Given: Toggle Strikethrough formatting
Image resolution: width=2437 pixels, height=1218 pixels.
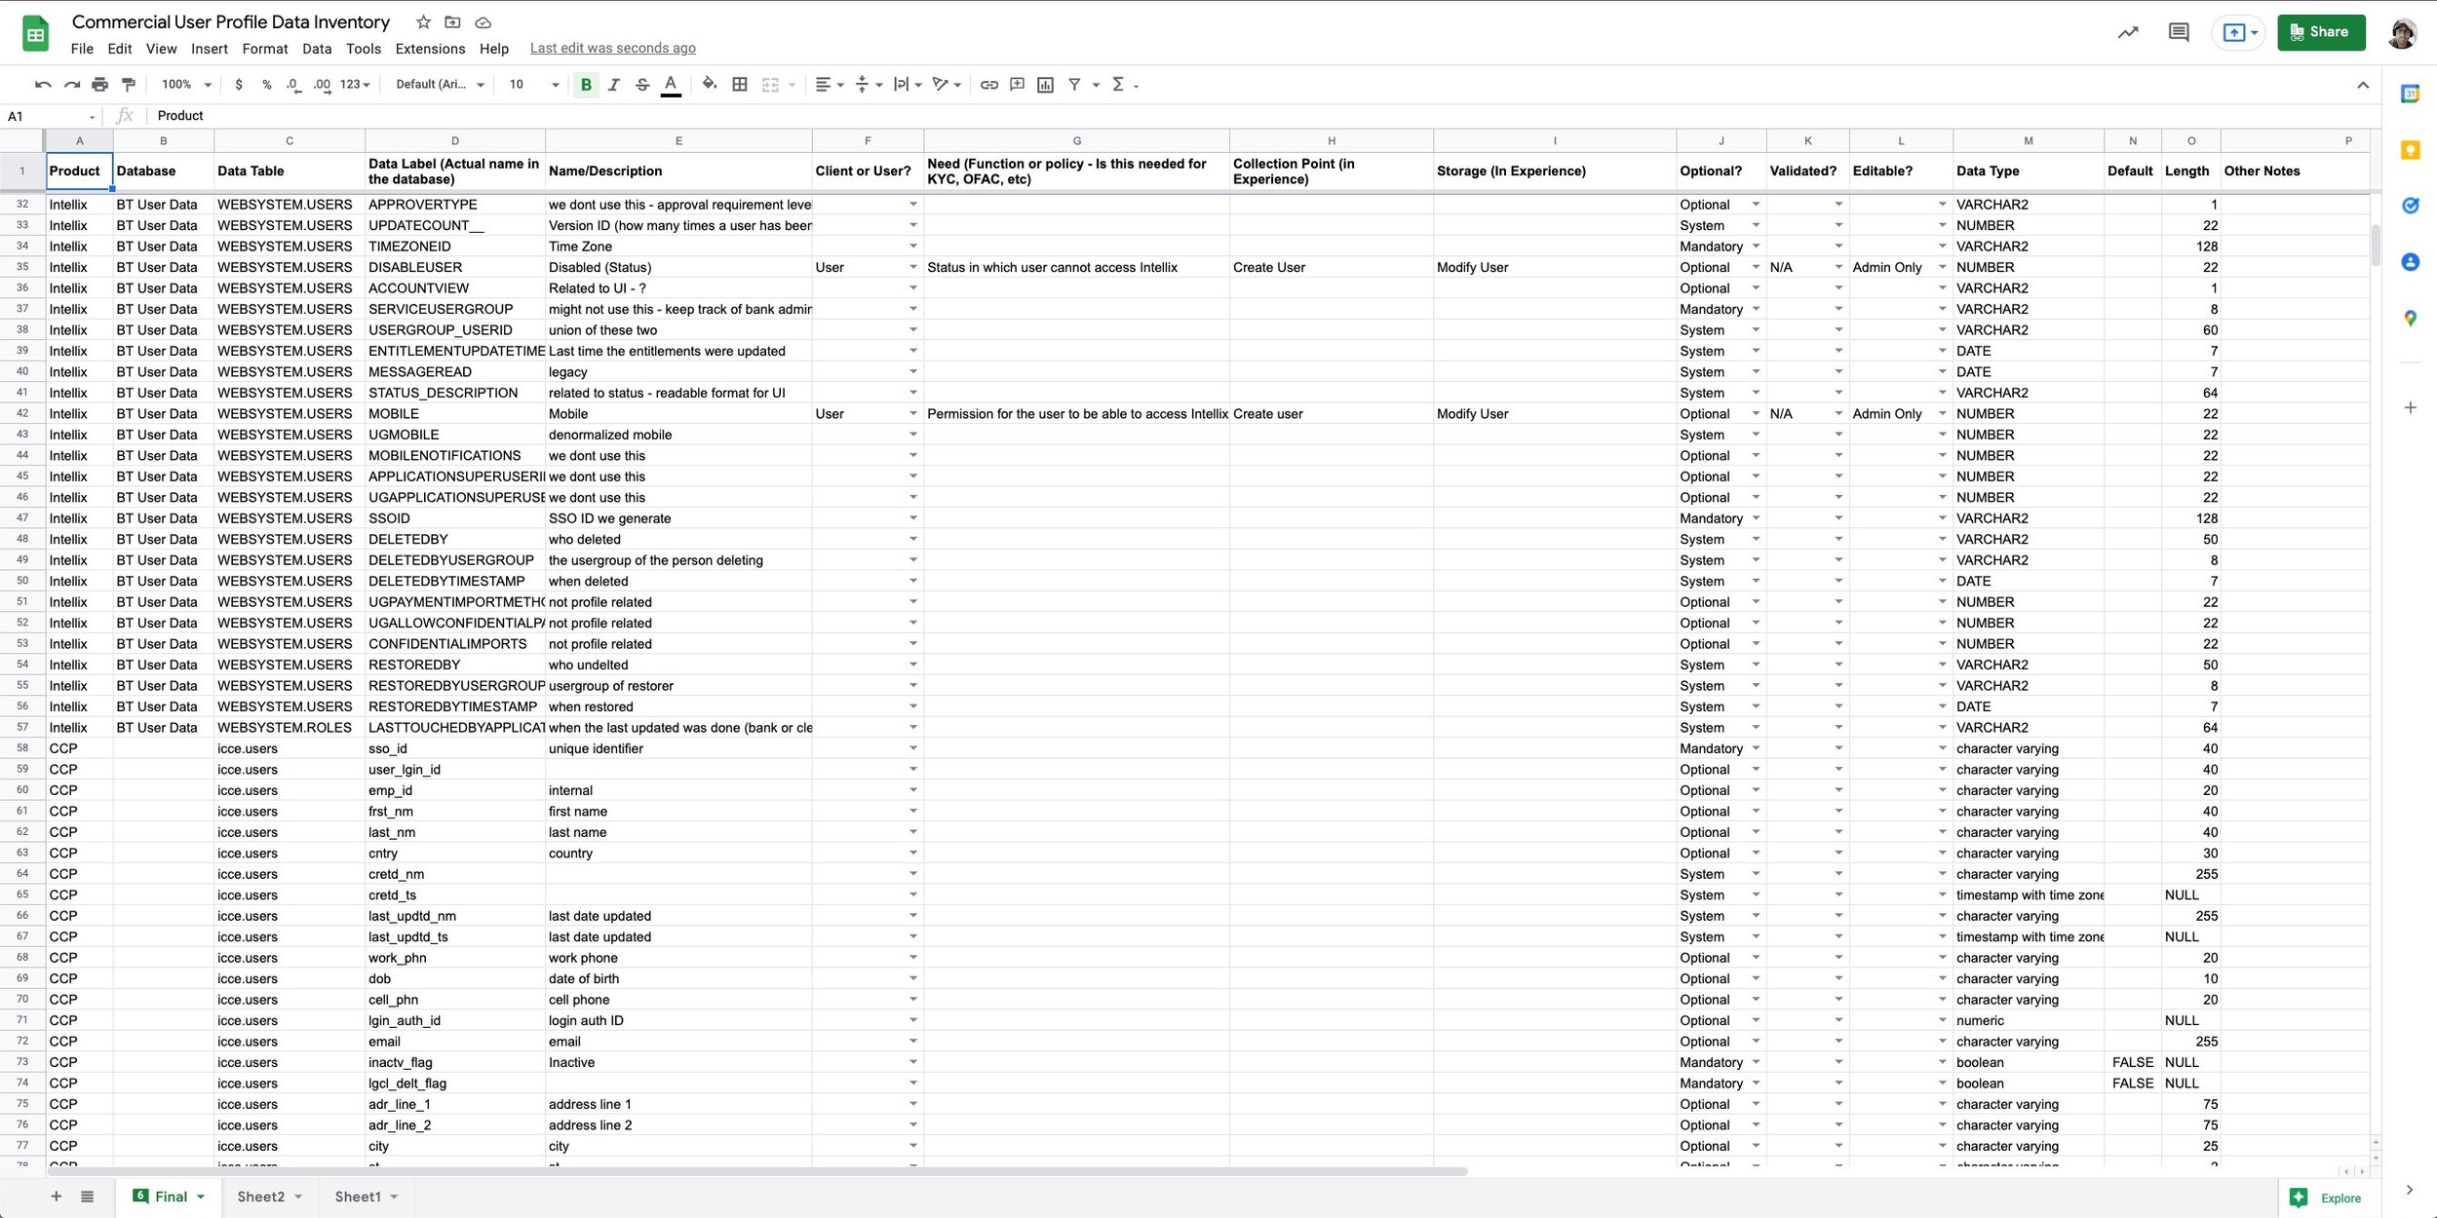Looking at the screenshot, I should pyautogui.click(x=642, y=85).
